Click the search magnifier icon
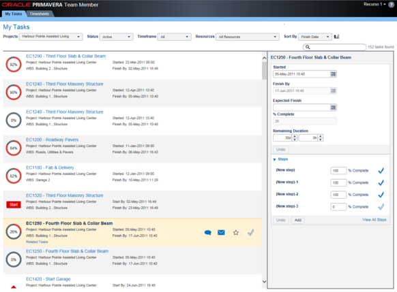This screenshot has height=292, width=397. click(x=308, y=47)
